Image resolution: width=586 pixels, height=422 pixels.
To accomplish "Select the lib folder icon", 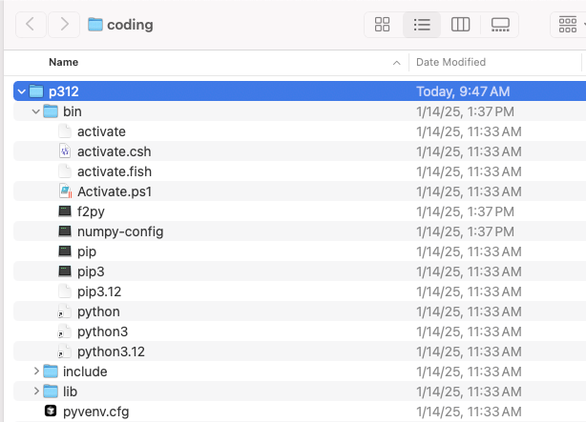I will coord(51,392).
